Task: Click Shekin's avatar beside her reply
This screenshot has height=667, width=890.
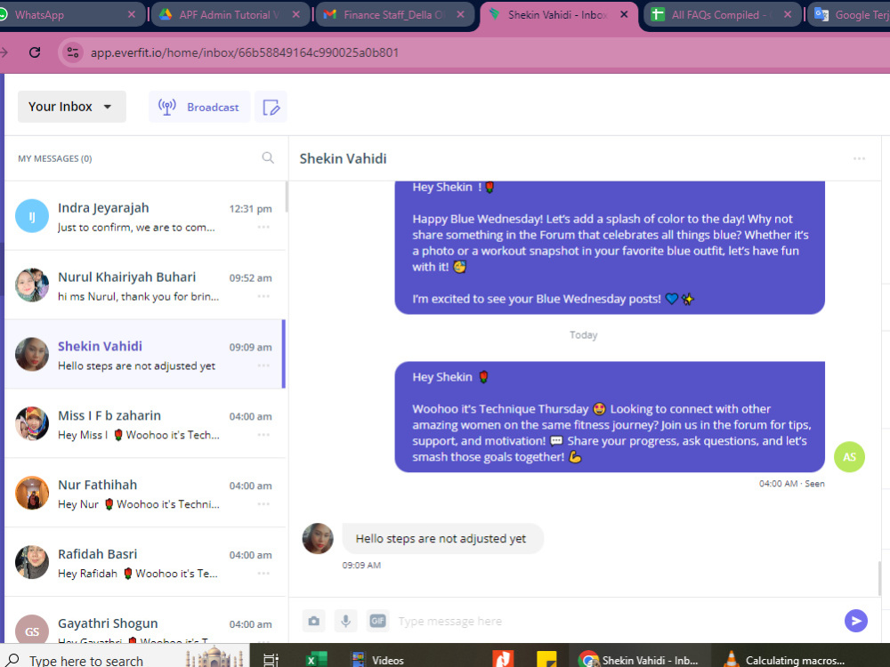Action: point(318,538)
